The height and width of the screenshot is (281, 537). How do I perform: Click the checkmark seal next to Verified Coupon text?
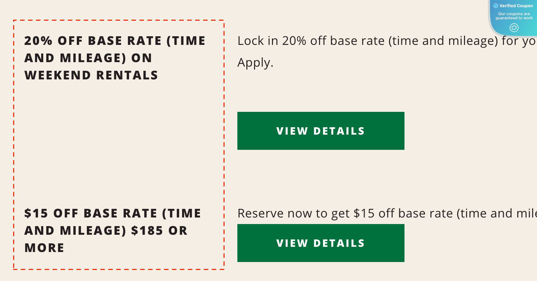click(x=496, y=6)
